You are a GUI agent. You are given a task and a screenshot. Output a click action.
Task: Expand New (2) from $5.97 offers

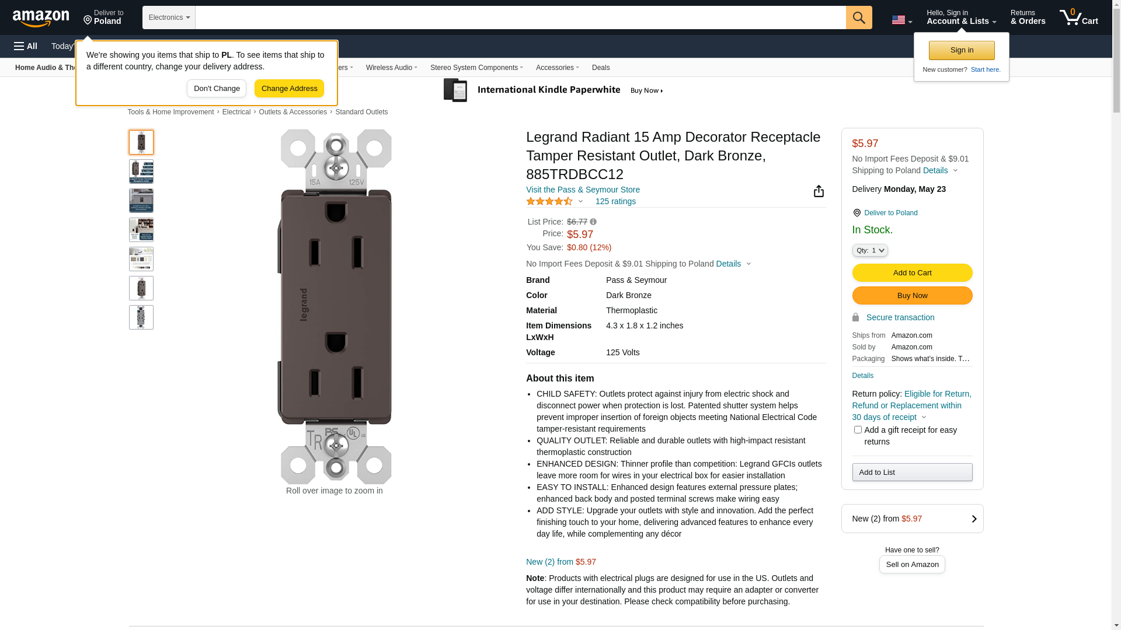click(x=912, y=519)
